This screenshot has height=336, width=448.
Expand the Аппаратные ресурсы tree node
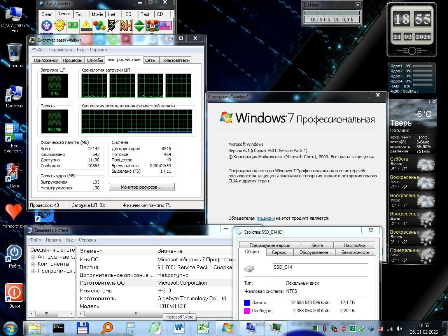point(33,257)
